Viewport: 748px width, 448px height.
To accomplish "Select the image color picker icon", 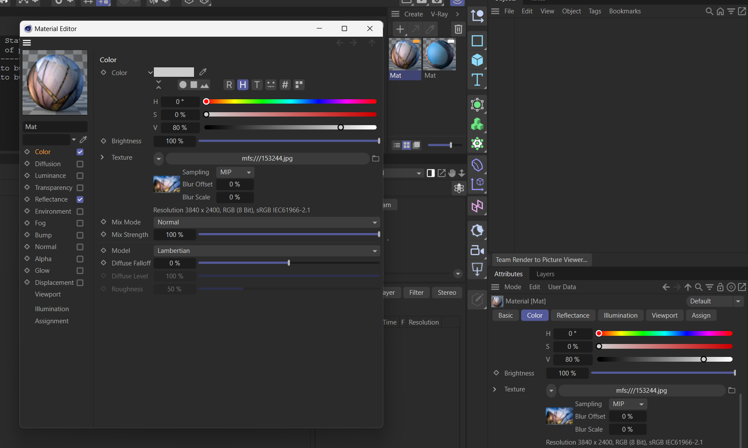I will coord(205,85).
